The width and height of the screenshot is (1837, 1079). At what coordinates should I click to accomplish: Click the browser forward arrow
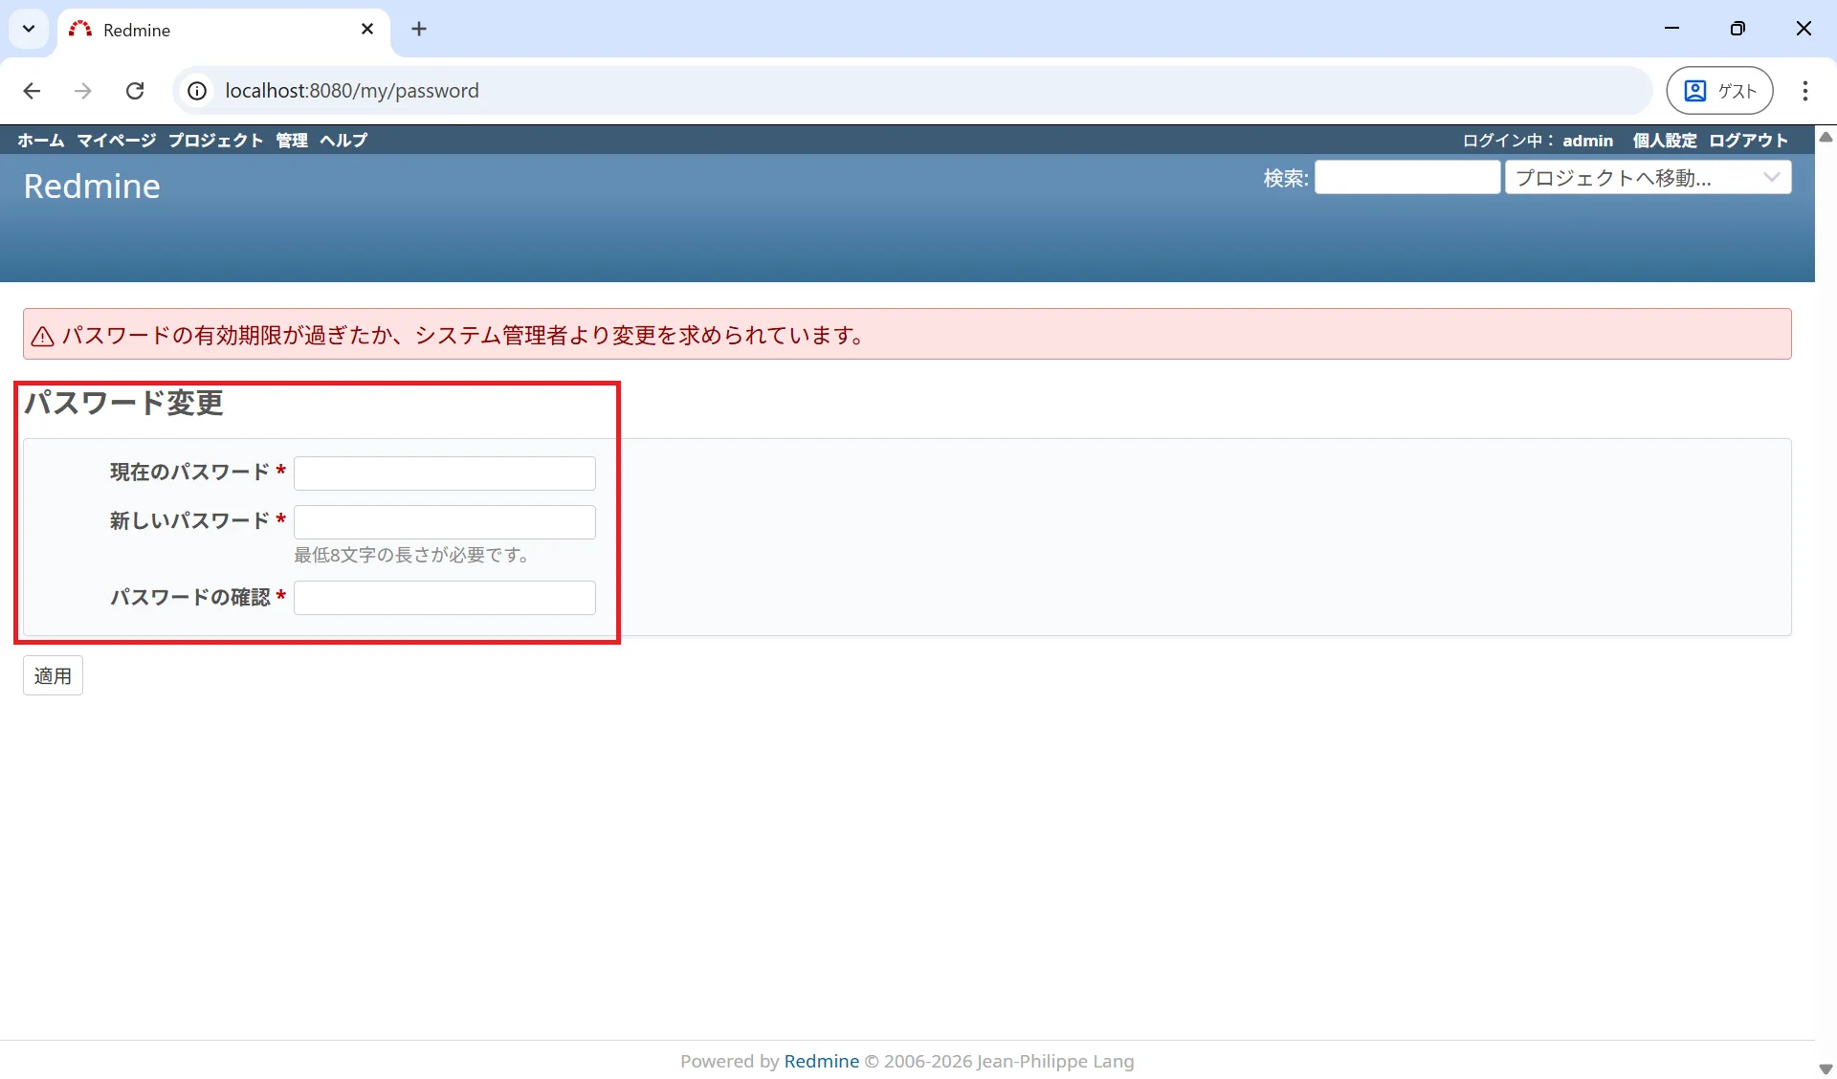click(83, 90)
